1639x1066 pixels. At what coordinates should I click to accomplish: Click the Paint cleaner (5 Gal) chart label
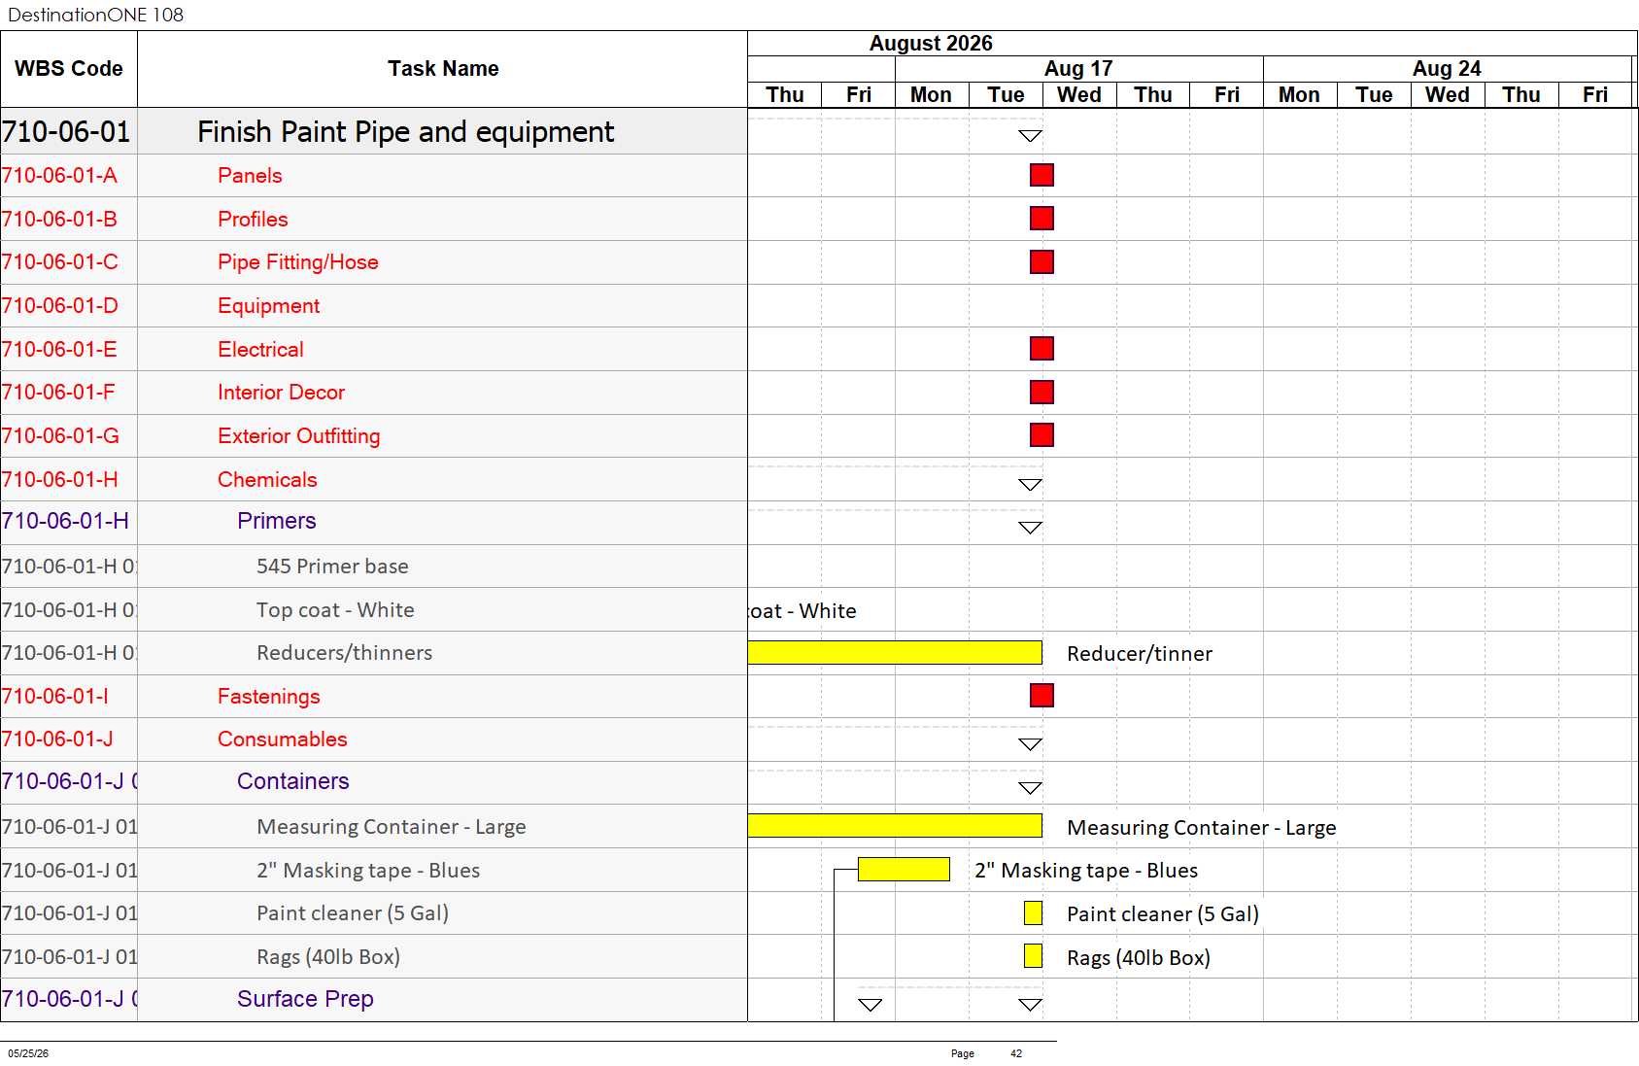[1163, 914]
